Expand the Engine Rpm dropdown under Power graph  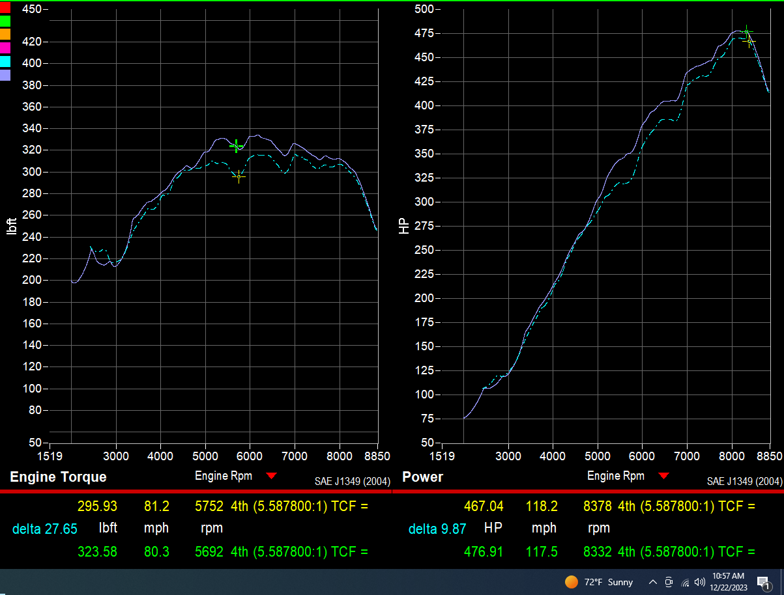[x=664, y=476]
